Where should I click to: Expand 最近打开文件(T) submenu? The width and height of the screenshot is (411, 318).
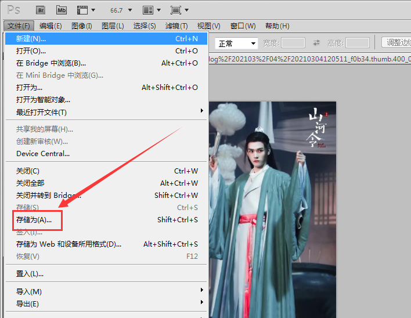pyautogui.click(x=106, y=112)
